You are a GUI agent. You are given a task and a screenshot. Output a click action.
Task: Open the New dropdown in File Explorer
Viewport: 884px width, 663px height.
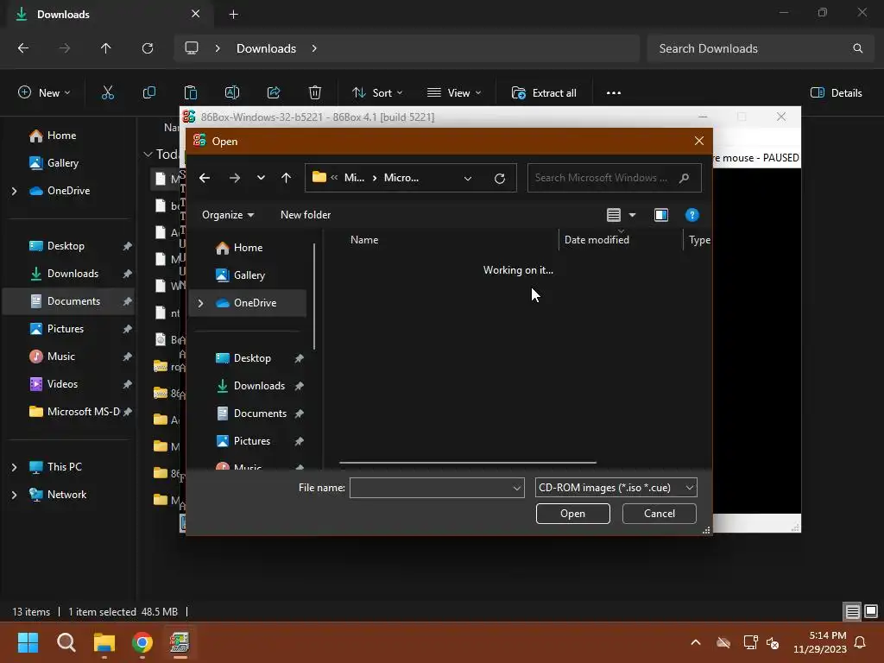pos(44,93)
